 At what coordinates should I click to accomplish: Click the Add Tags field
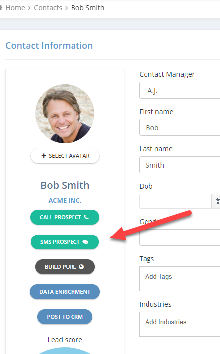179,279
